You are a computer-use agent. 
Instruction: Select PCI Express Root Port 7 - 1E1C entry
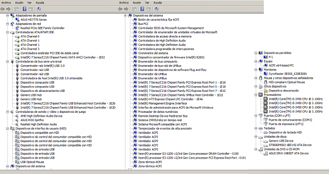[x=182, y=91]
